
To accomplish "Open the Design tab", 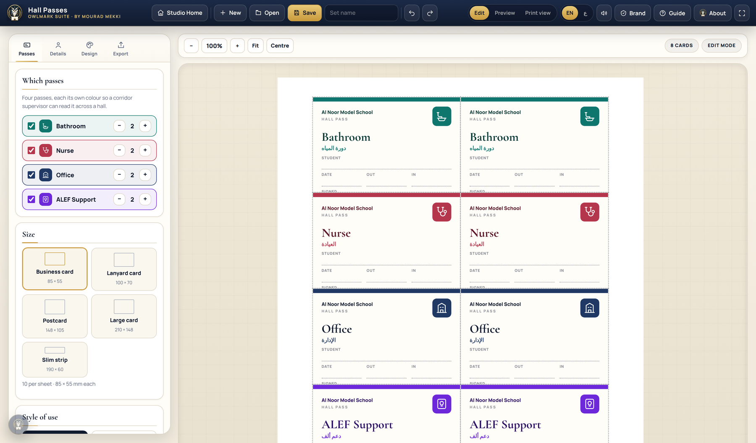I will point(89,49).
